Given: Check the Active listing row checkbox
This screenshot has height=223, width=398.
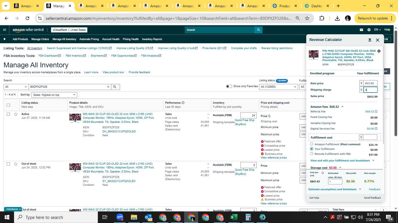Looking at the screenshot, I should [x=8, y=114].
